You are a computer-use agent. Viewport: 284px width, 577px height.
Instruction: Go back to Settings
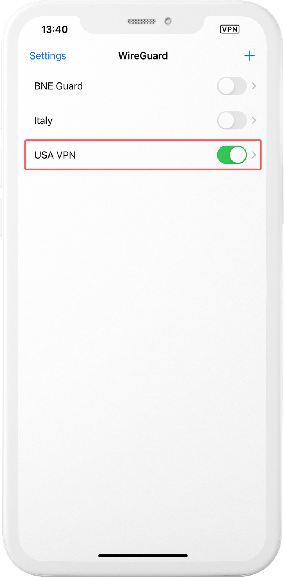coord(48,56)
